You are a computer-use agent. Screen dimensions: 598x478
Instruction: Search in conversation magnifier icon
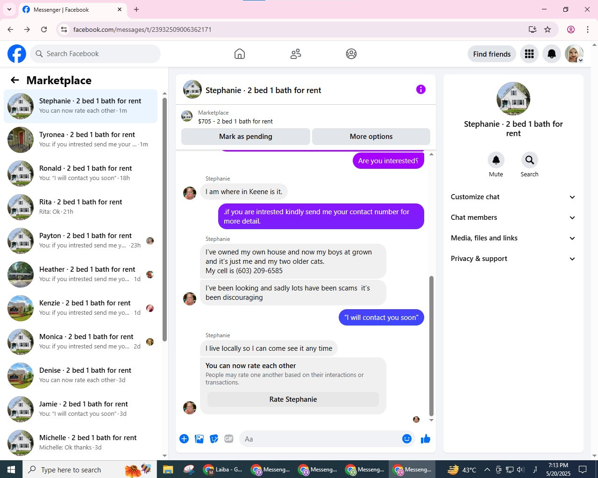529,160
